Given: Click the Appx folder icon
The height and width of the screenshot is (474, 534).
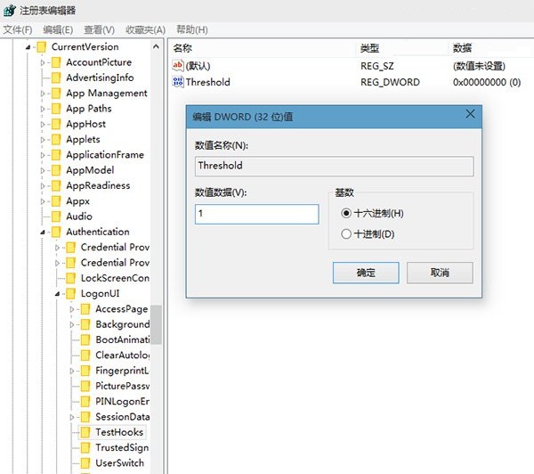Looking at the screenshot, I should coord(56,201).
